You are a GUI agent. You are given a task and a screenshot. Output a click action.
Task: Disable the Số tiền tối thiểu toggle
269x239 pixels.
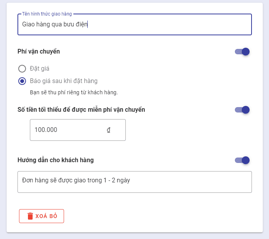242,110
